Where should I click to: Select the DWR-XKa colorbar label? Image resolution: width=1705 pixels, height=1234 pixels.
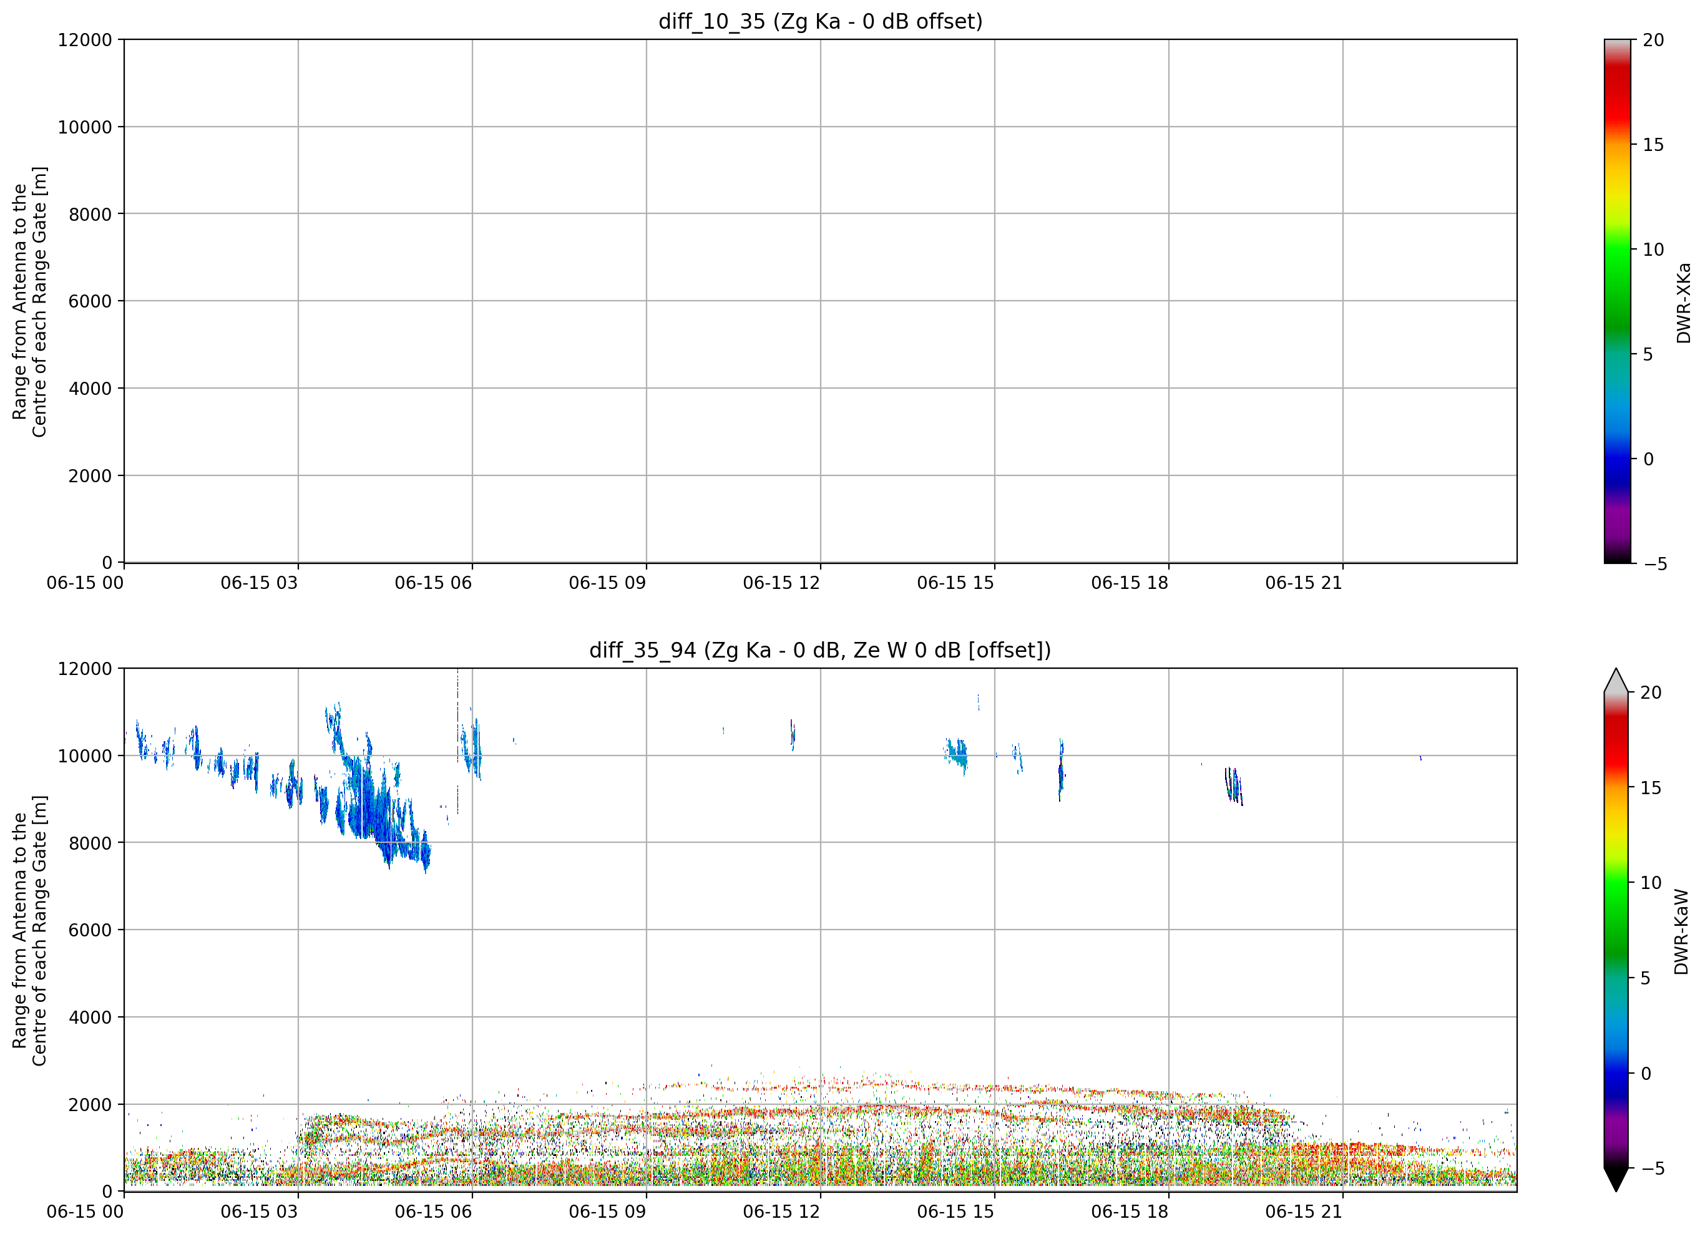1683,303
